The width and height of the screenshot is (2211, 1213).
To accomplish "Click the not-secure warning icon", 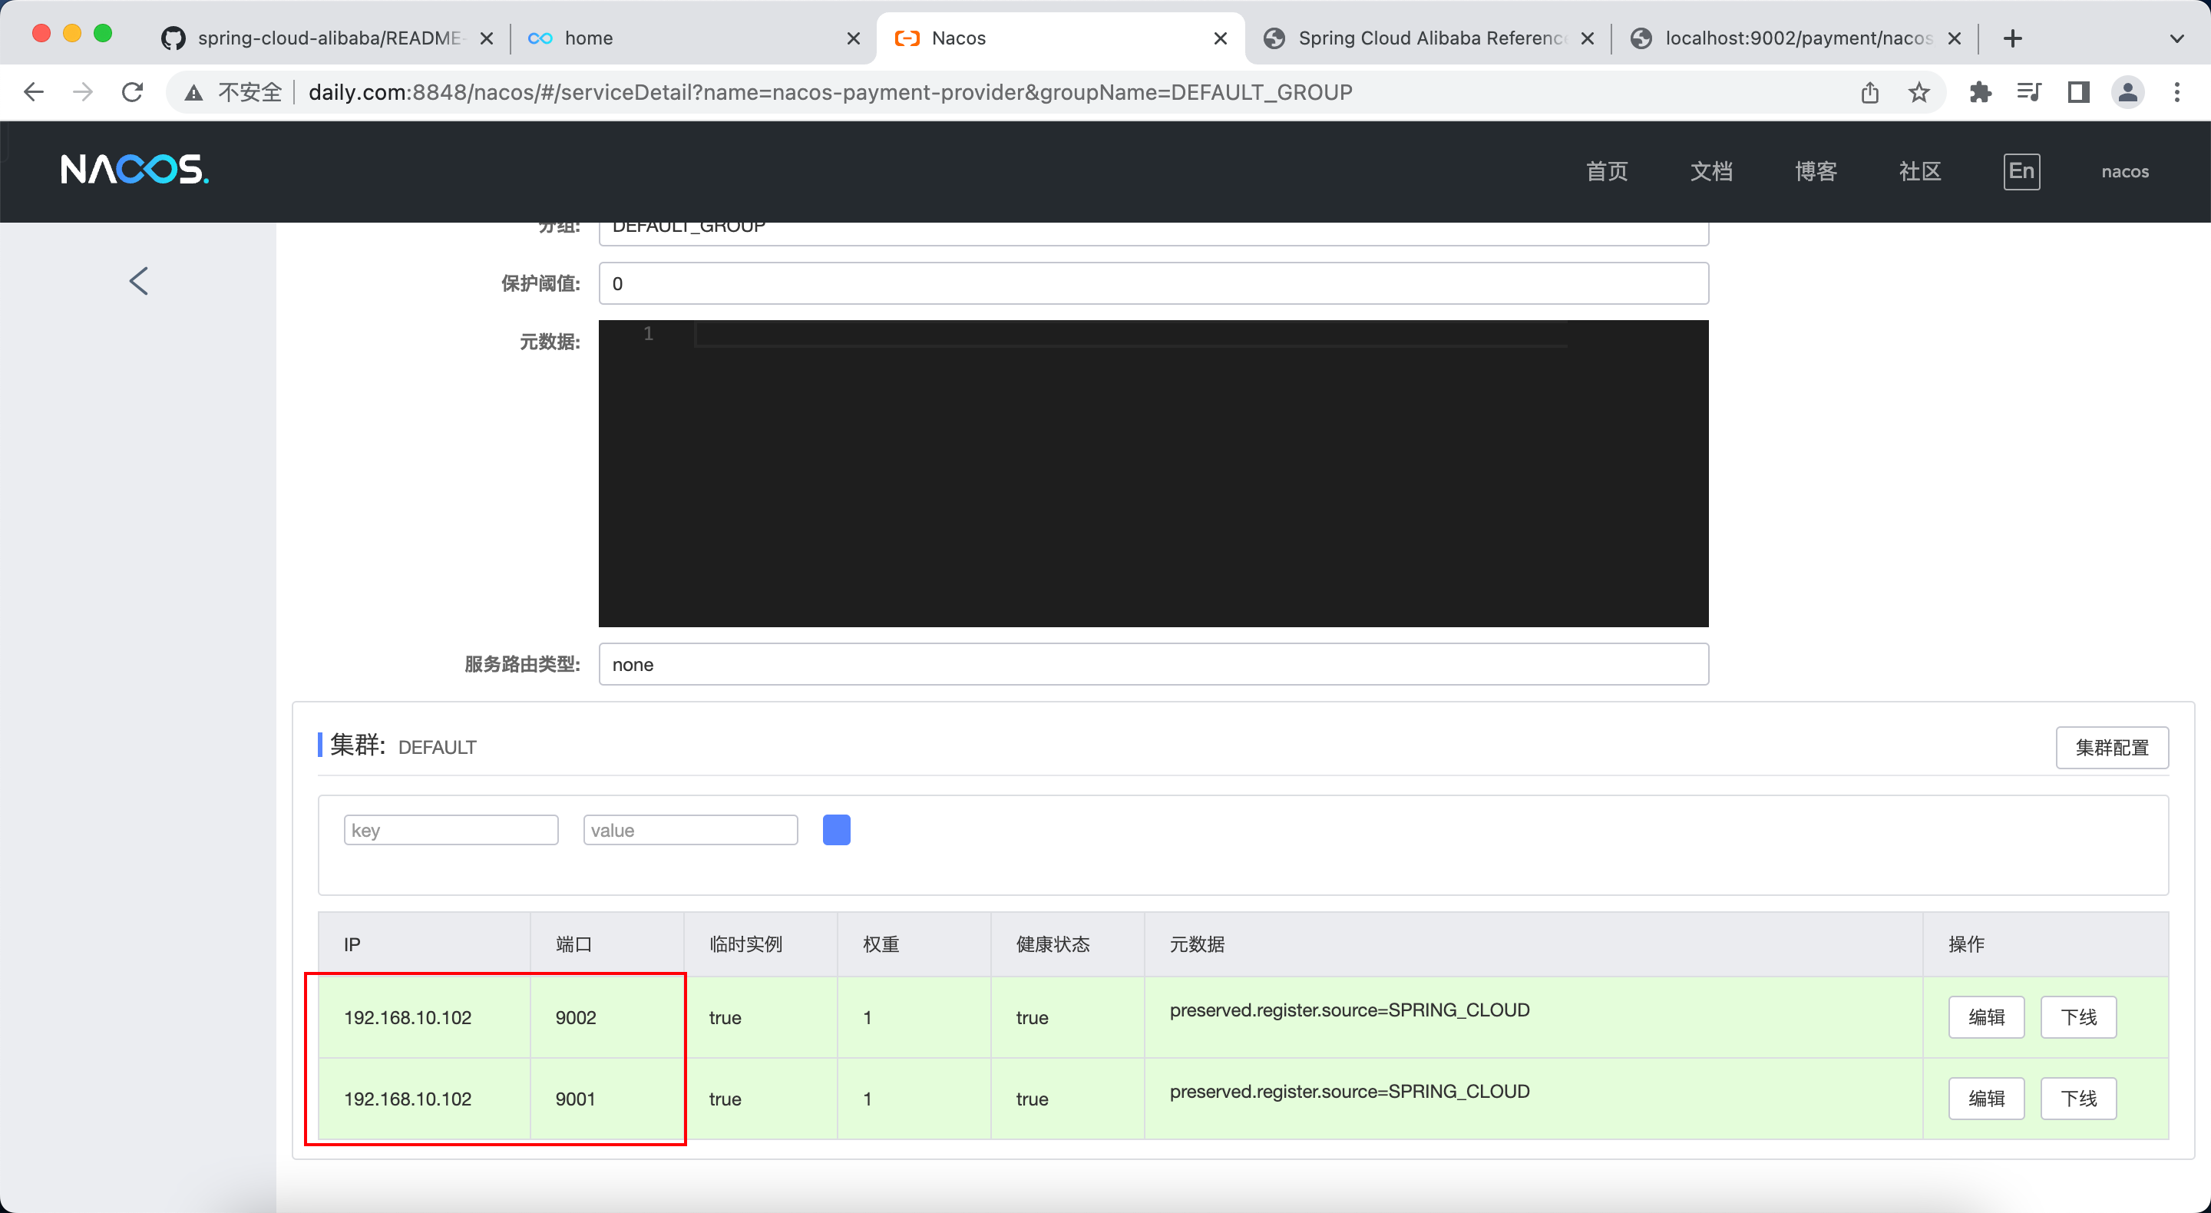I will tap(194, 92).
